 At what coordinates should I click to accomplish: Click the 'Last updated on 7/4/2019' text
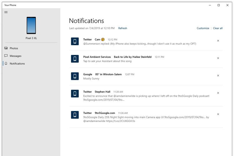[x=92, y=28]
